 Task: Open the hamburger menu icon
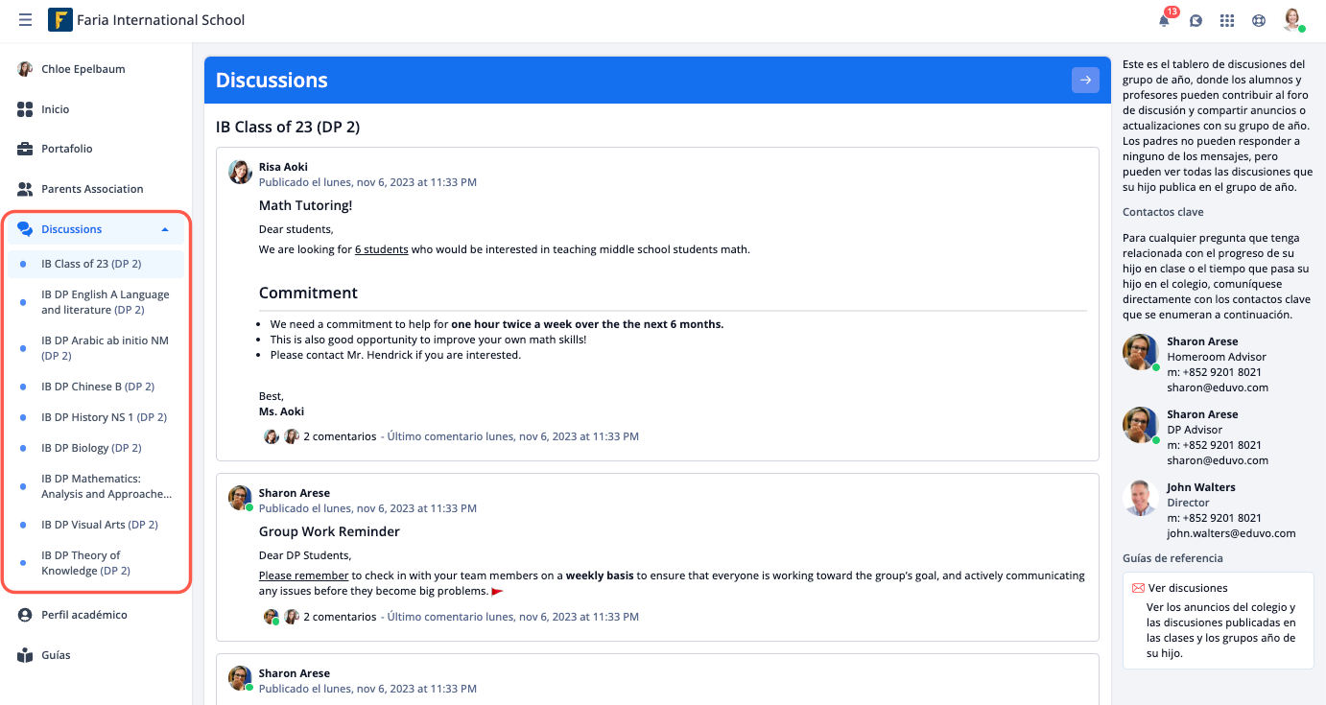coord(25,20)
